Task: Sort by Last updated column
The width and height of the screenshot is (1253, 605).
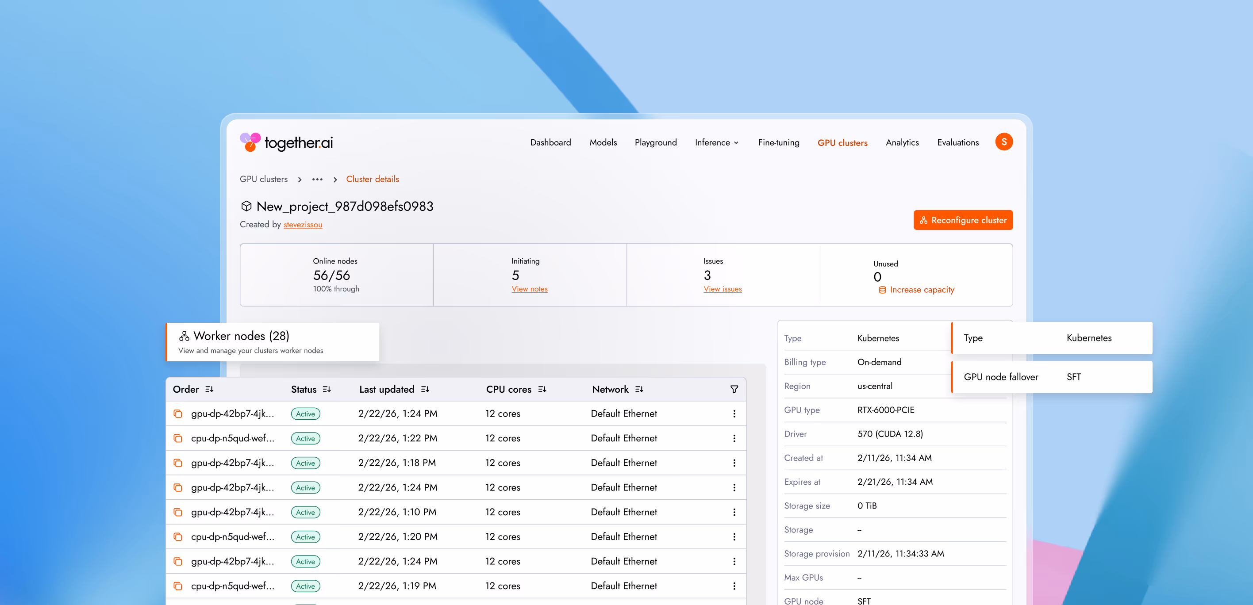Action: [425, 390]
